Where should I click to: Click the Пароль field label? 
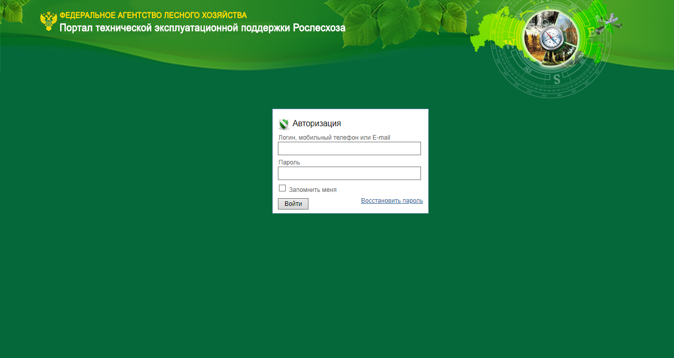coord(289,162)
